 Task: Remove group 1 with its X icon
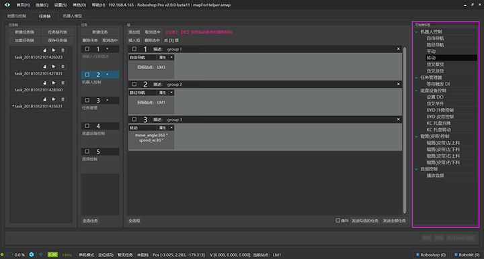pyautogui.click(x=398, y=49)
